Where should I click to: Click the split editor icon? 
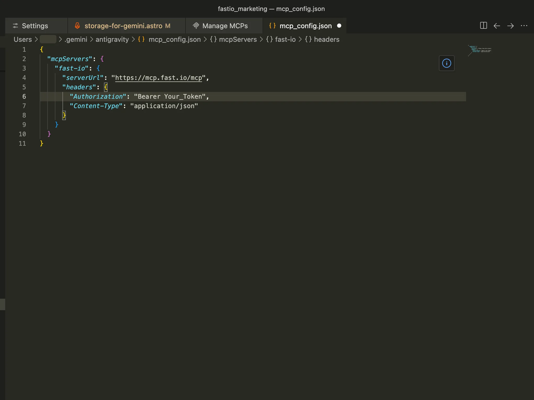pos(483,26)
